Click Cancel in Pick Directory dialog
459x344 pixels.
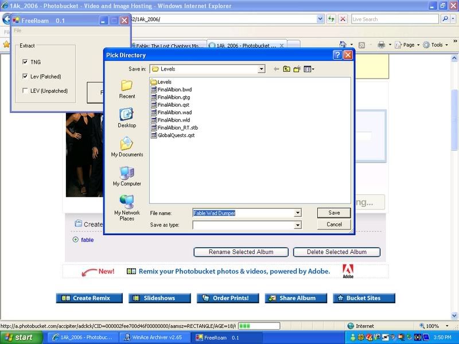click(x=334, y=224)
